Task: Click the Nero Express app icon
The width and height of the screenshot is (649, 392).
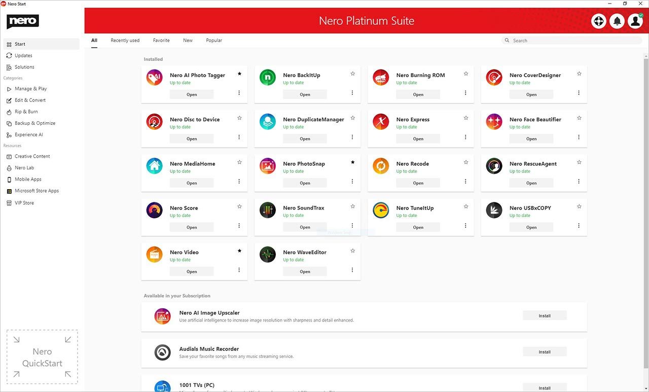Action: point(381,122)
